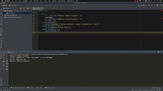Viewport: 163px width, 91px height.
Task: Select example.py in project tree
Action: click(12, 13)
